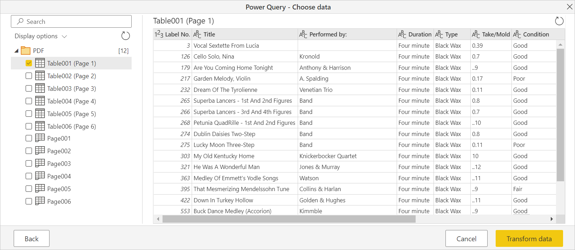Check the Page003 checkbox
The height and width of the screenshot is (250, 575).
tap(29, 163)
